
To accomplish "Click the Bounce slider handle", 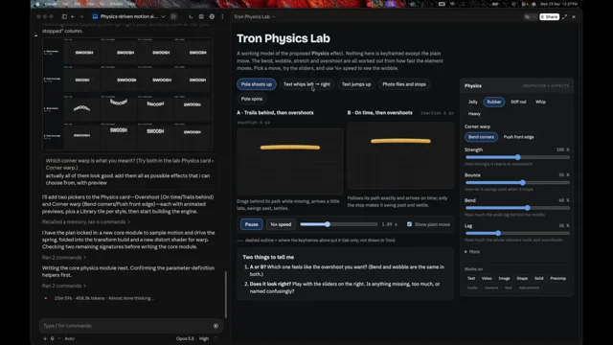I will [523, 182].
